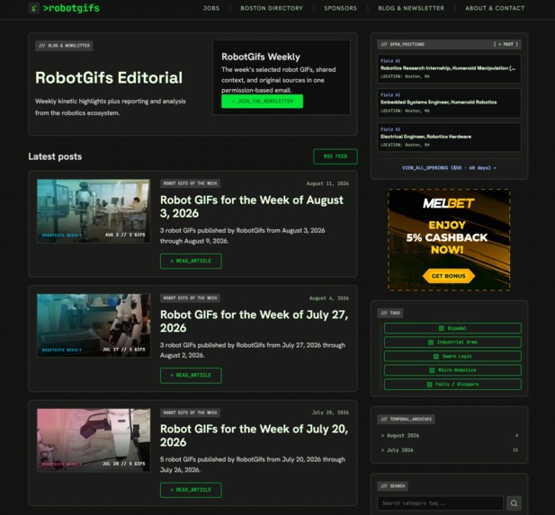This screenshot has height=515, width=555.
Task: Select the Industrial Arms tag
Action: [452, 342]
